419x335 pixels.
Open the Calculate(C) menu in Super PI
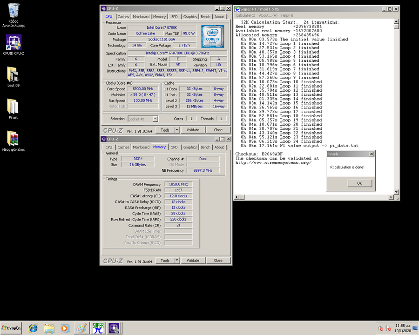pos(245,15)
